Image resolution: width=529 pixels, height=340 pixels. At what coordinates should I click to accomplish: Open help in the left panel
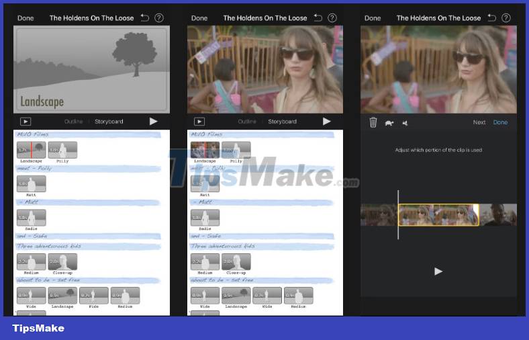coord(159,18)
